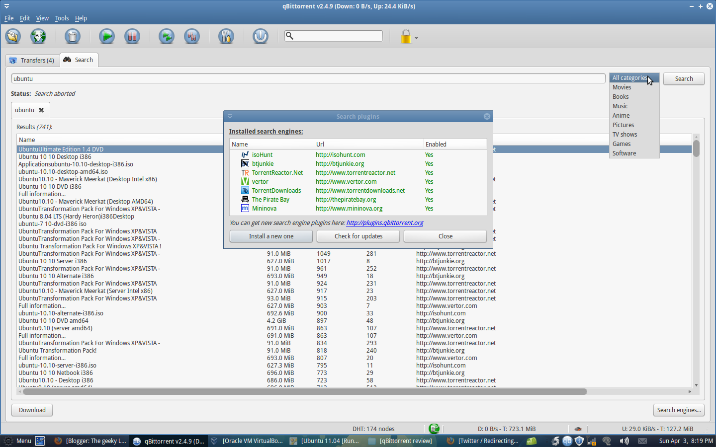Image resolution: width=716 pixels, height=447 pixels.
Task: Pause the selected torrent with the red pause icon
Action: pos(132,36)
